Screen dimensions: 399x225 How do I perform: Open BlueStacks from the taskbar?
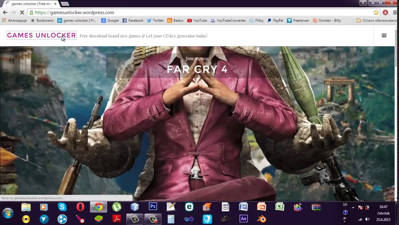tap(99, 219)
